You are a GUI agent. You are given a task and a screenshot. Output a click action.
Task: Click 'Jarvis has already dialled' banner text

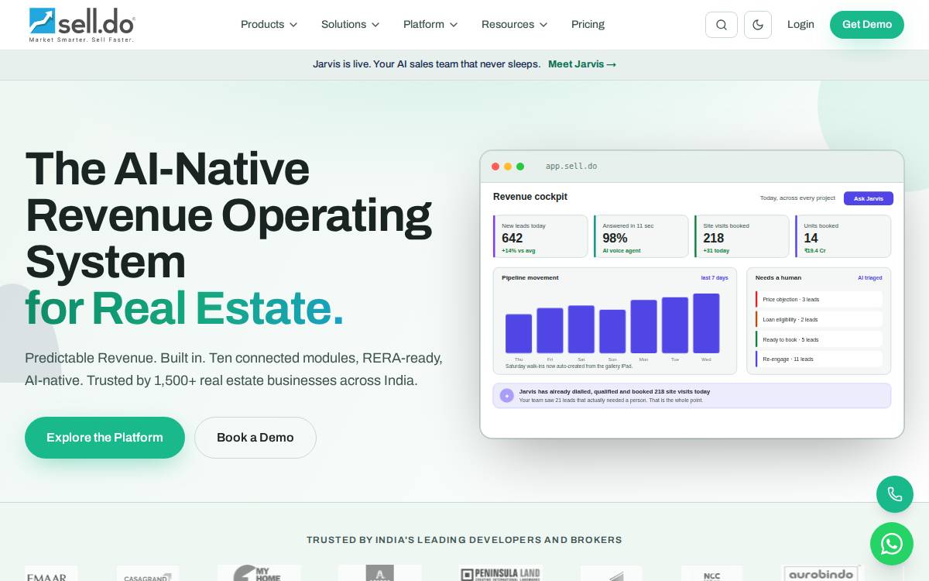615,392
